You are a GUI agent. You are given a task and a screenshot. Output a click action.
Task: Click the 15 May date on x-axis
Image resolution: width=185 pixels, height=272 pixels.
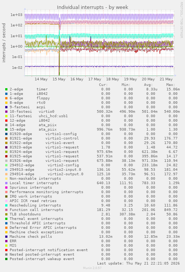tap(59, 79)
